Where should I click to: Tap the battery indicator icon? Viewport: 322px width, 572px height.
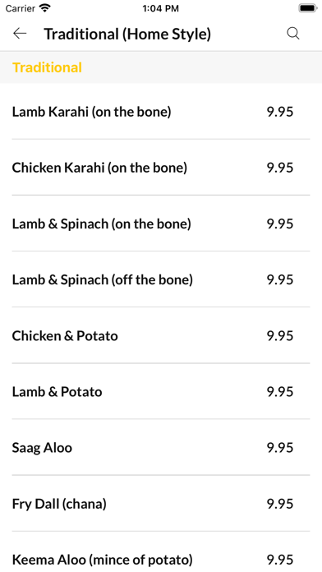point(308,8)
